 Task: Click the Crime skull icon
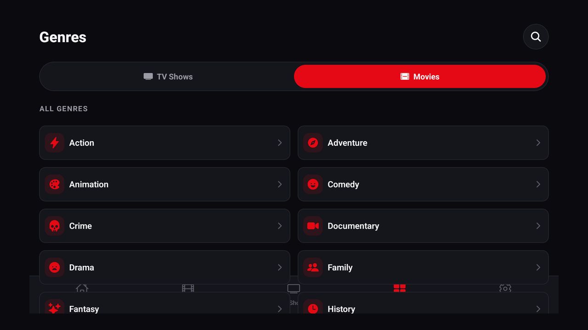click(x=55, y=226)
